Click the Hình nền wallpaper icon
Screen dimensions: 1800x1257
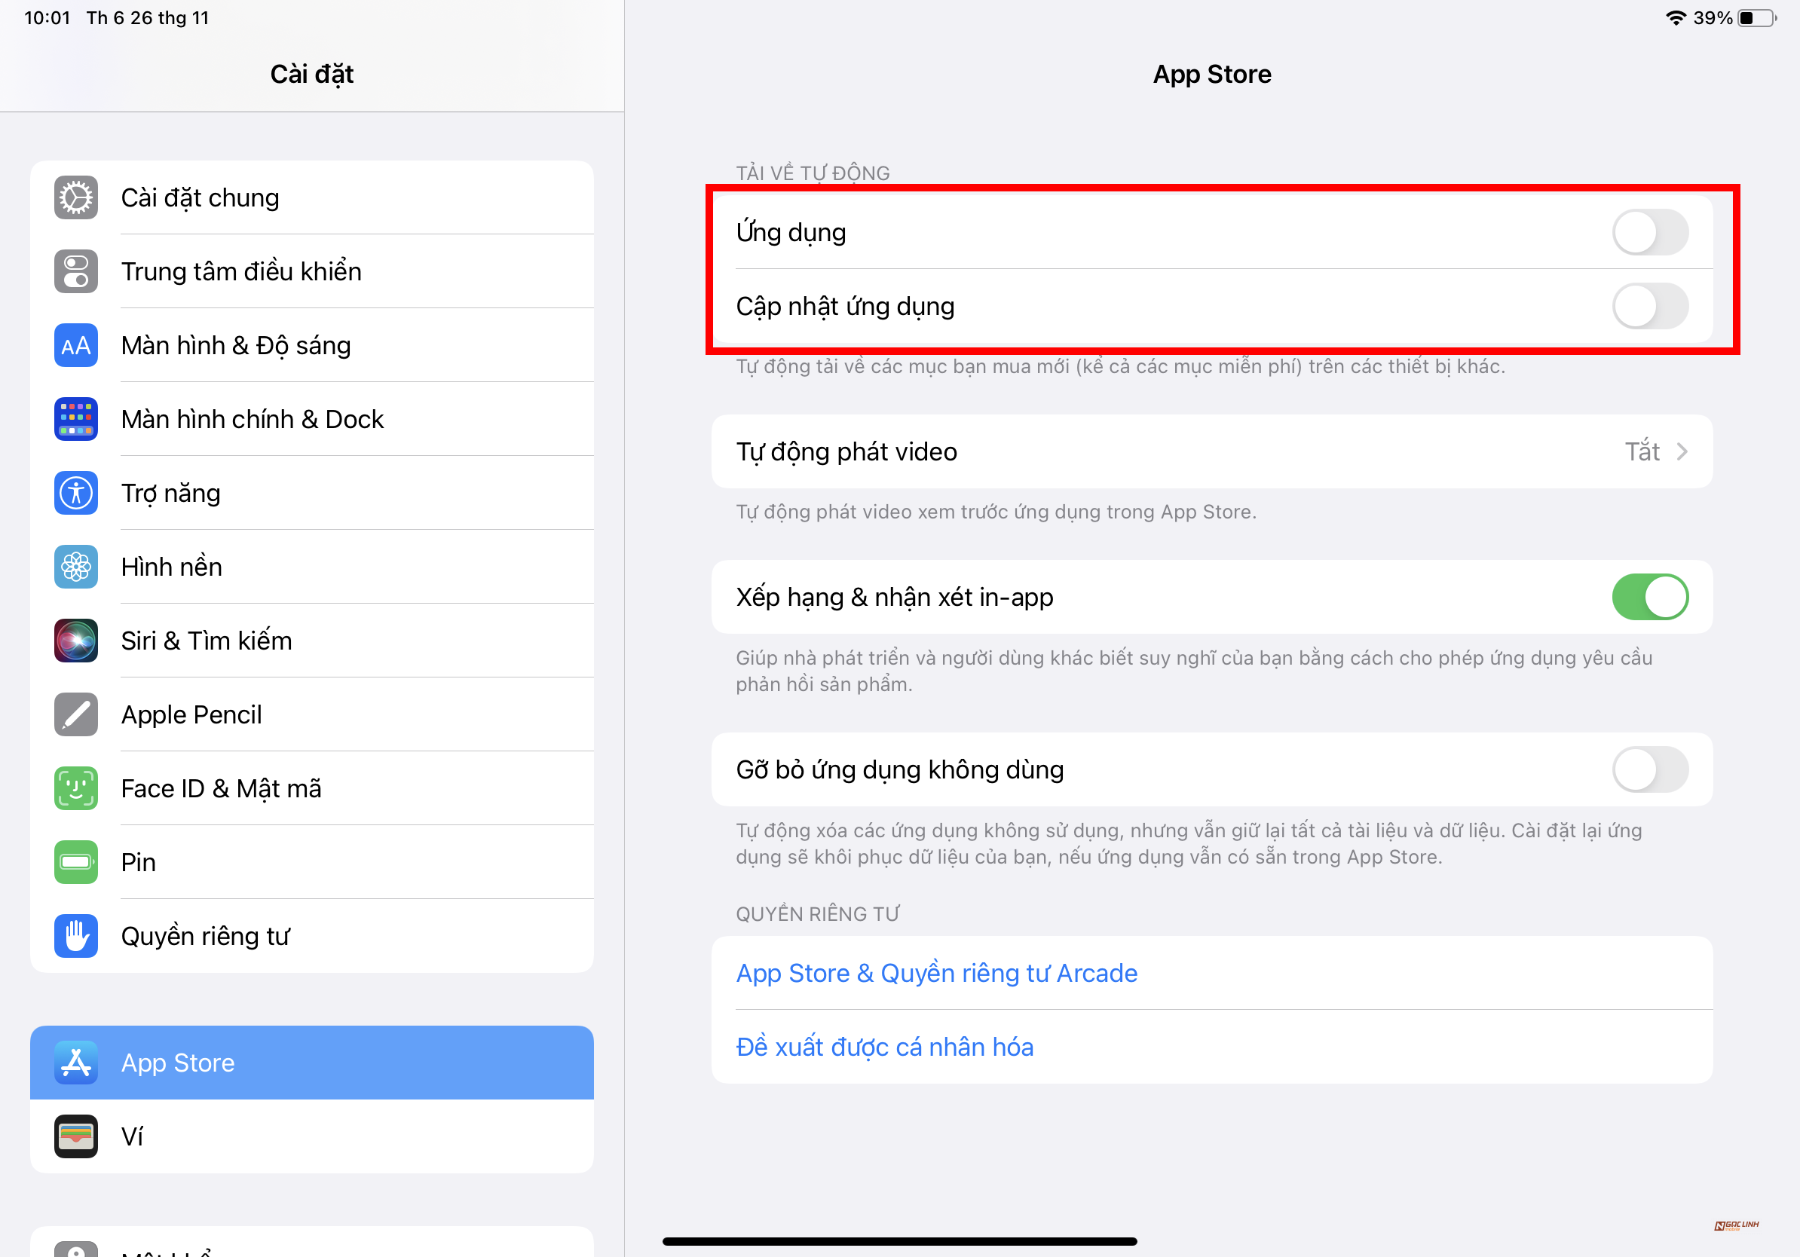click(x=75, y=567)
